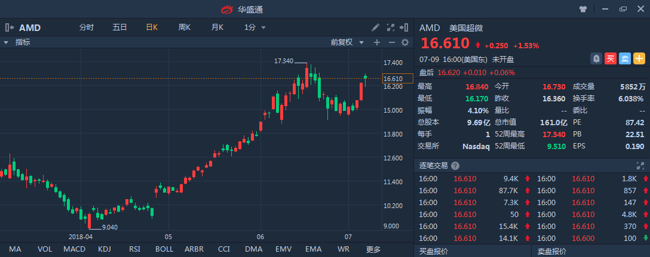Screen dimensions: 650x257
Task: Click the Nasdaq exchange label
Action: click(x=476, y=146)
